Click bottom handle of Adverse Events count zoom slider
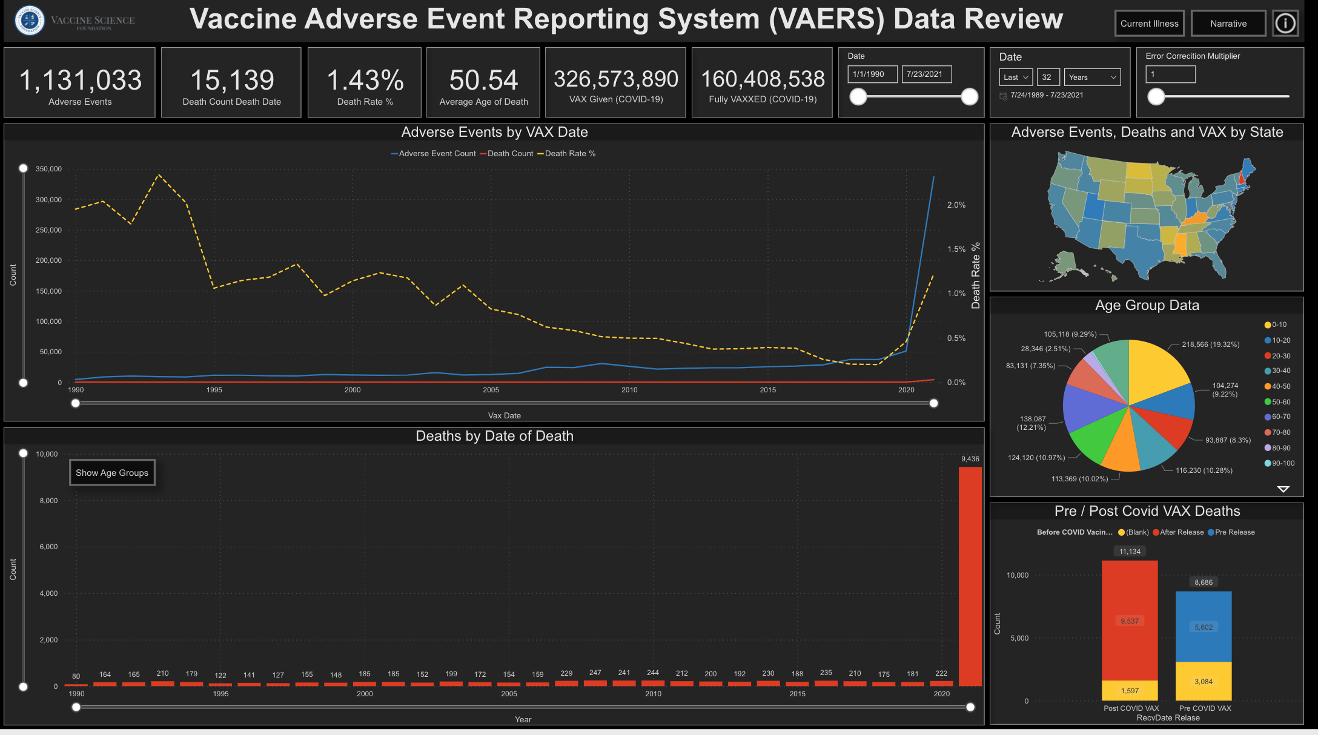 pyautogui.click(x=23, y=383)
